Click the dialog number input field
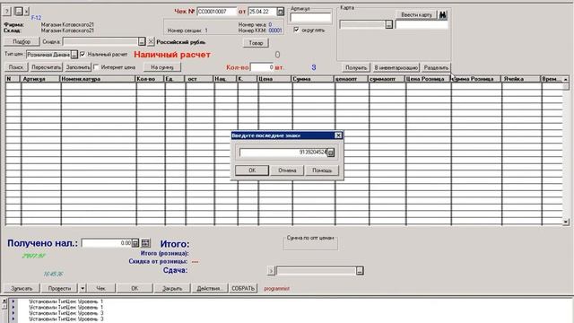The image size is (574, 323). (x=283, y=153)
